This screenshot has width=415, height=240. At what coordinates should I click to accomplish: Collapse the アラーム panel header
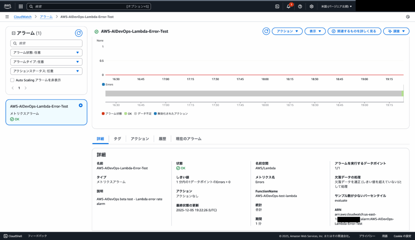click(14, 33)
